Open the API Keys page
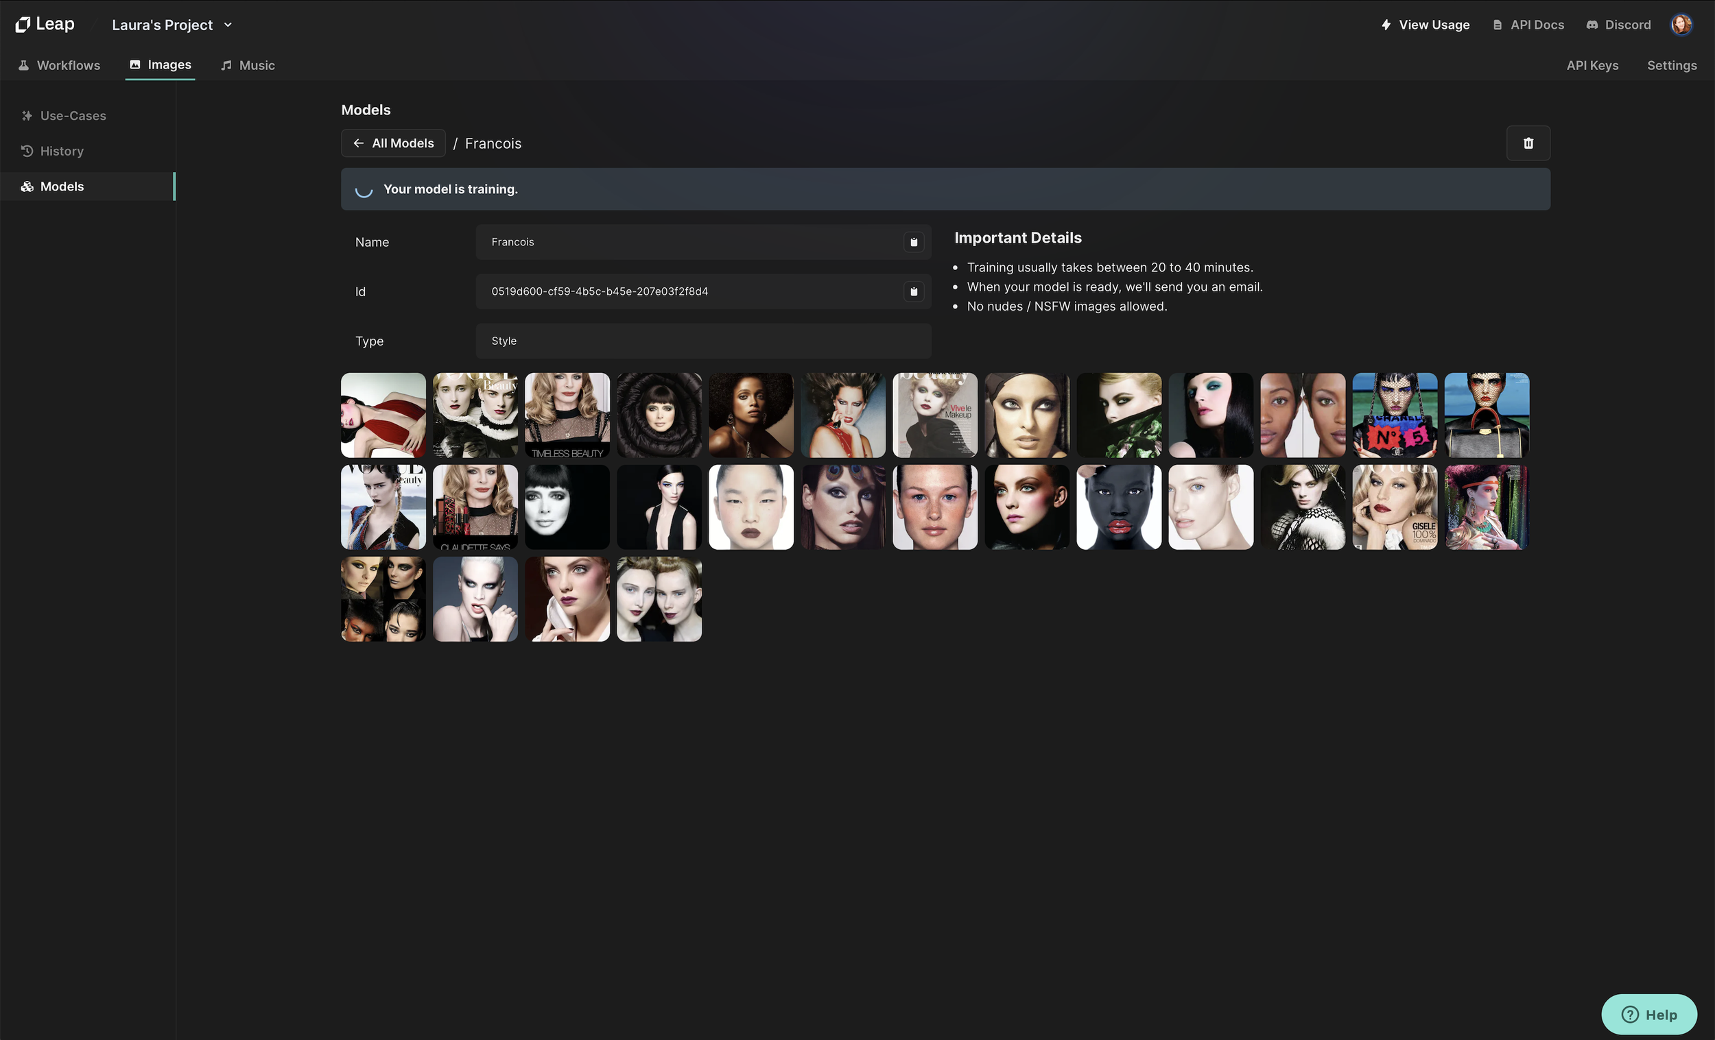Image resolution: width=1715 pixels, height=1040 pixels. click(x=1592, y=65)
